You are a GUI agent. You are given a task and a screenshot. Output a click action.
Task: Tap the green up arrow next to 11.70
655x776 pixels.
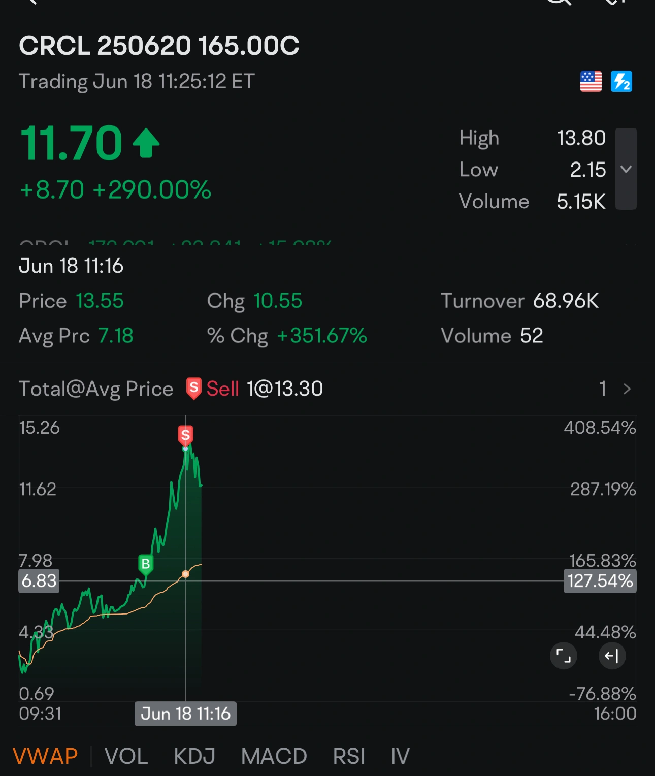click(146, 143)
